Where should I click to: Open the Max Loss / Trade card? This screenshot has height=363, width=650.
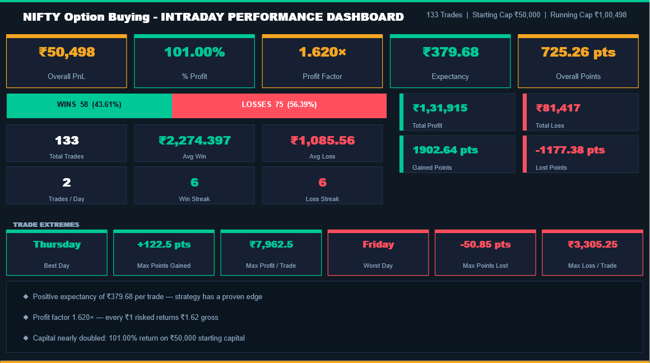[592, 253]
